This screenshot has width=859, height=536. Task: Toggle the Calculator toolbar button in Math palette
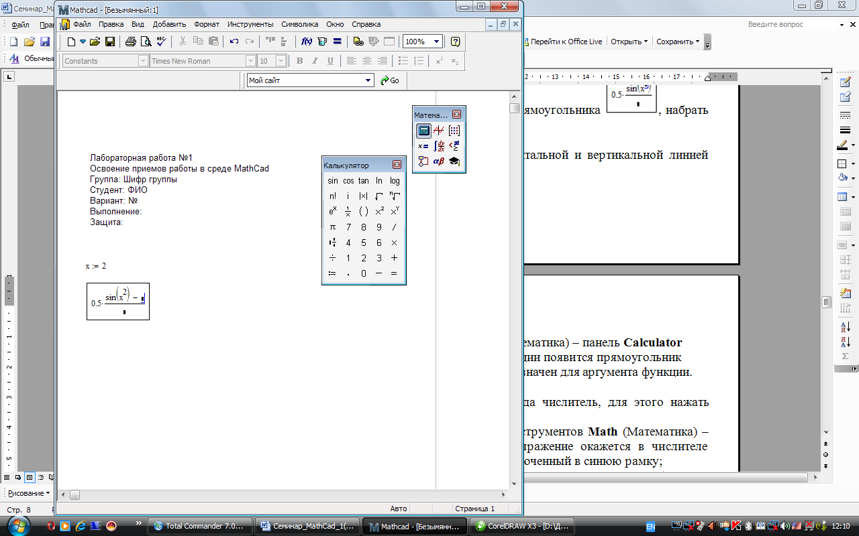[x=423, y=131]
